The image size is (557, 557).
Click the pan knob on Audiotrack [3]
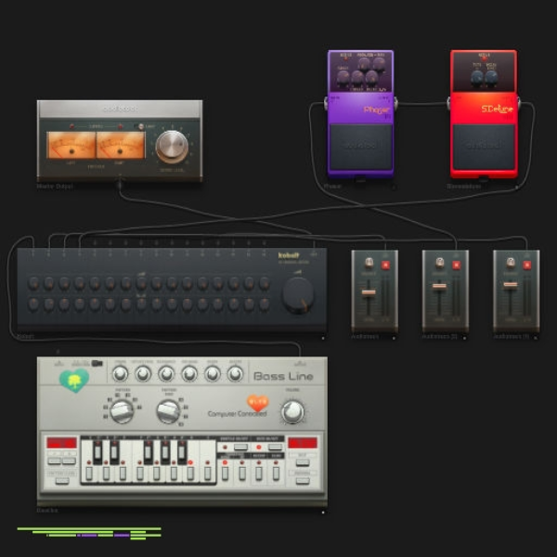tap(511, 263)
